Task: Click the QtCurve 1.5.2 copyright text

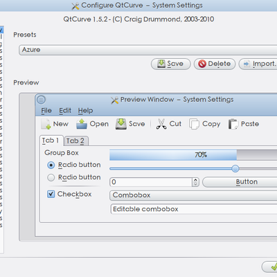Action: pos(138,19)
